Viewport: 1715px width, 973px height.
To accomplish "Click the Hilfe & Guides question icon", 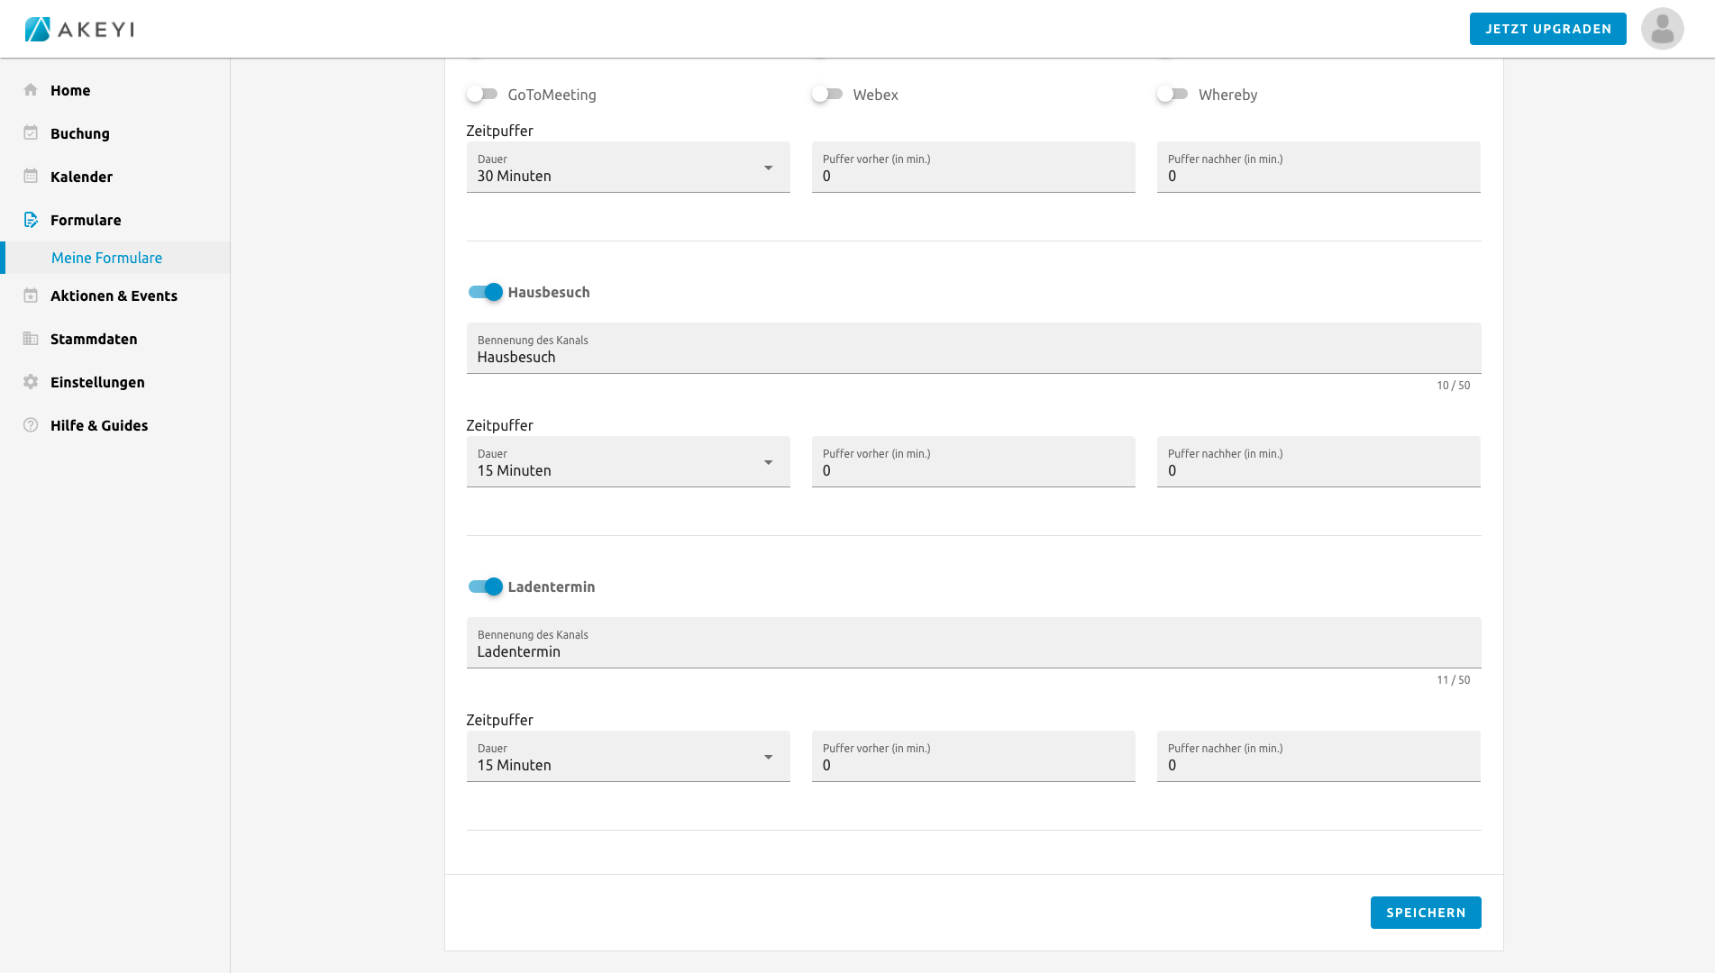I will (31, 425).
